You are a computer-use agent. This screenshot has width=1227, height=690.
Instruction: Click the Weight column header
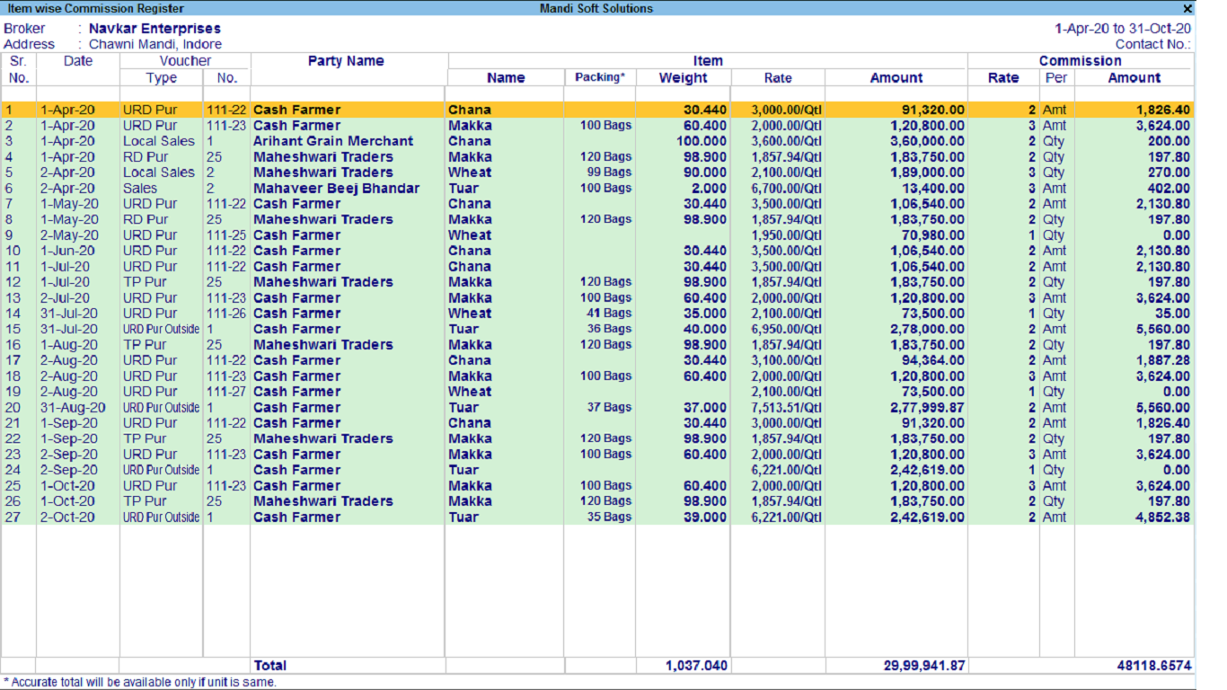coord(683,78)
